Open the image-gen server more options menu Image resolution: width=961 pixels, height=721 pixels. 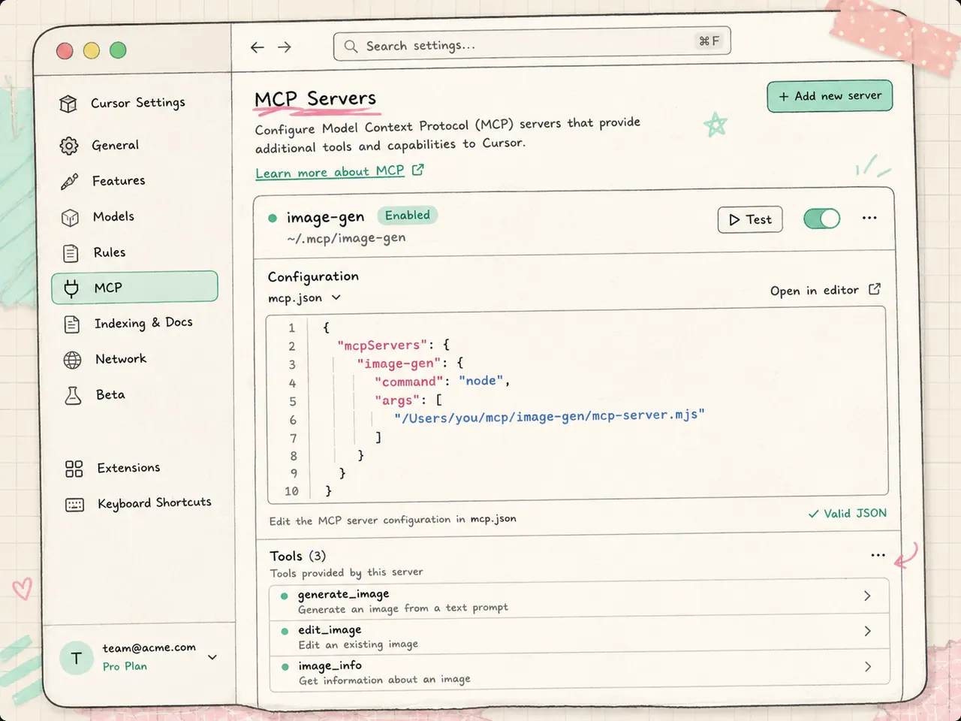[869, 218]
